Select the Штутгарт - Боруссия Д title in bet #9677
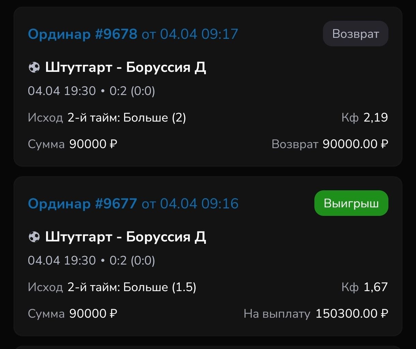 (125, 237)
